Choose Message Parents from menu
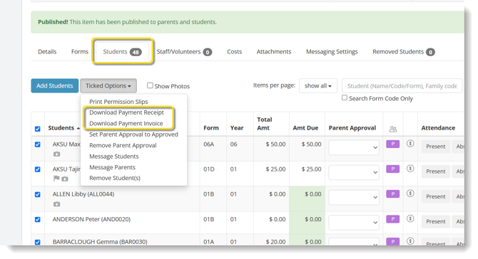 pyautogui.click(x=112, y=167)
